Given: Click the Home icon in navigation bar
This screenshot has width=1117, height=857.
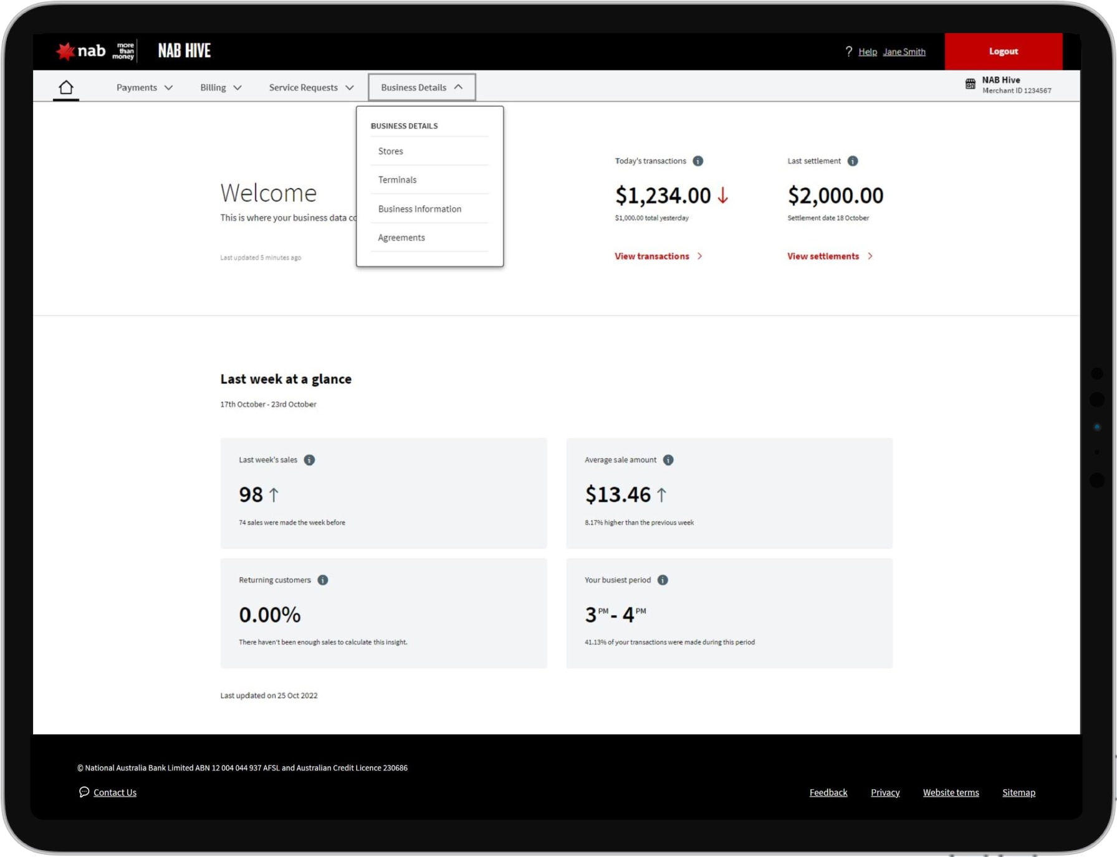Looking at the screenshot, I should tap(66, 87).
